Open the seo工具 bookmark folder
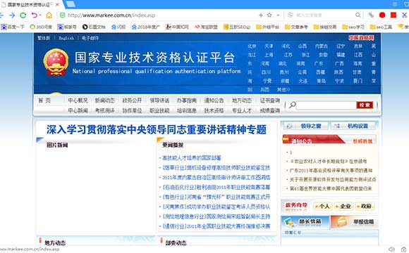The width and height of the screenshot is (409, 253). [381, 27]
